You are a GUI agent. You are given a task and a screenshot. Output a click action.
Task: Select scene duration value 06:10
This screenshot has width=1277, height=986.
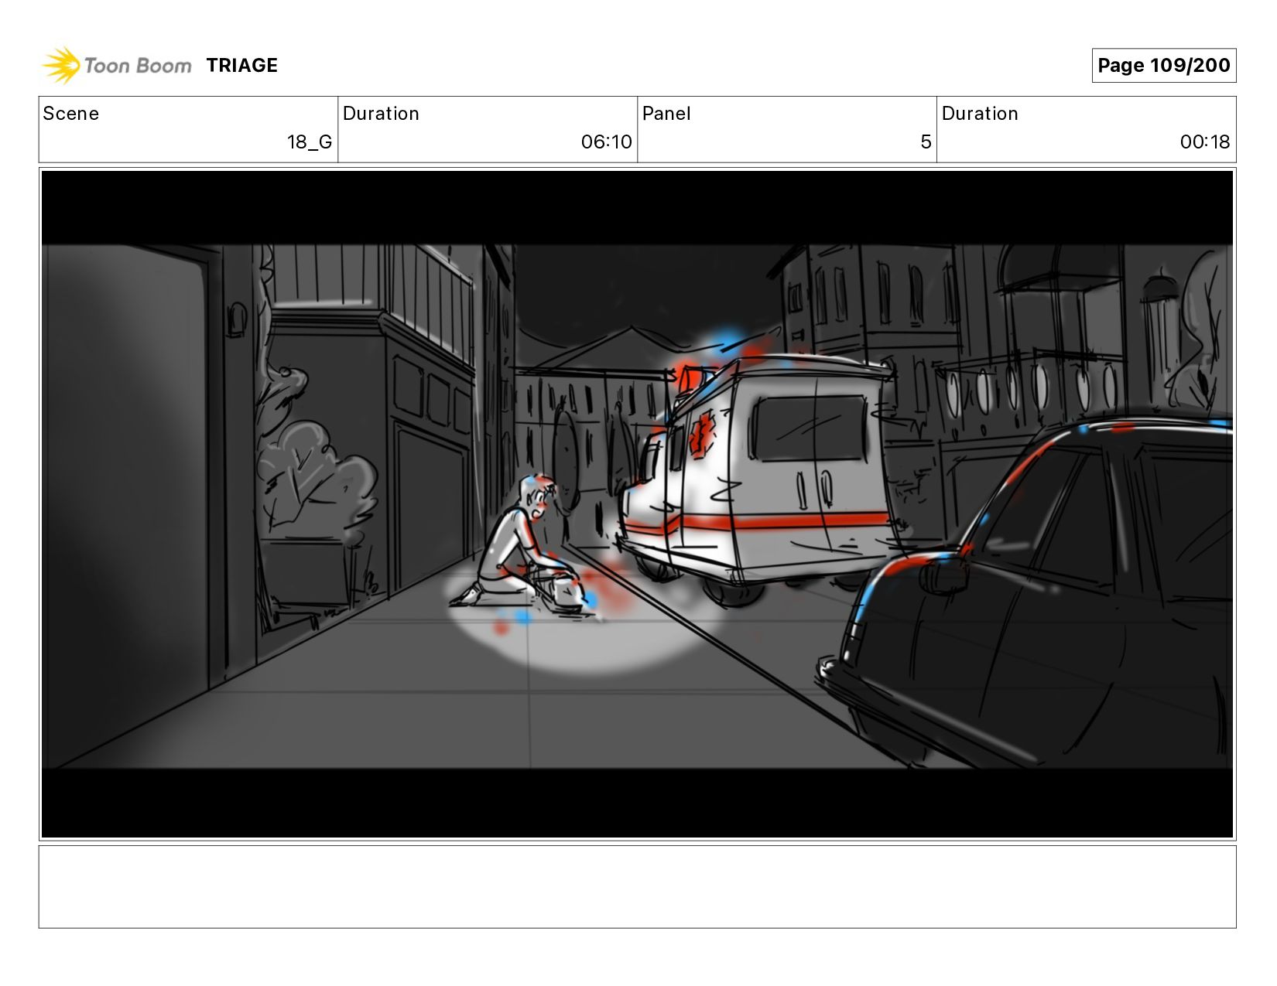(606, 142)
